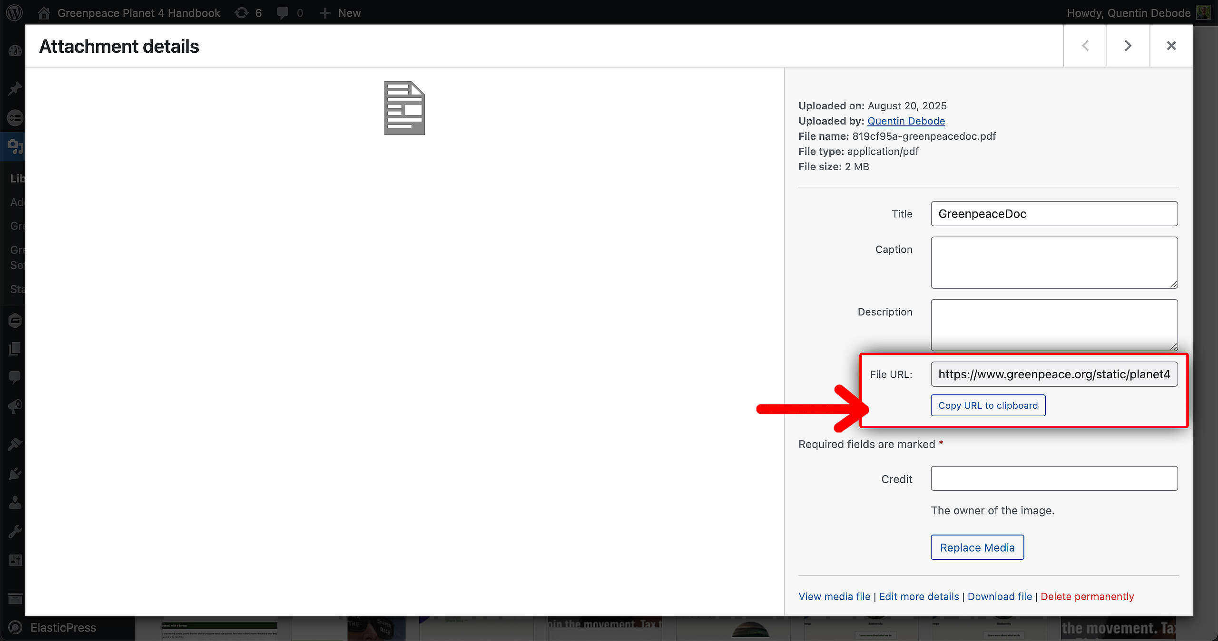Go to next attachment with right chevron
The image size is (1218, 641).
pyautogui.click(x=1128, y=46)
